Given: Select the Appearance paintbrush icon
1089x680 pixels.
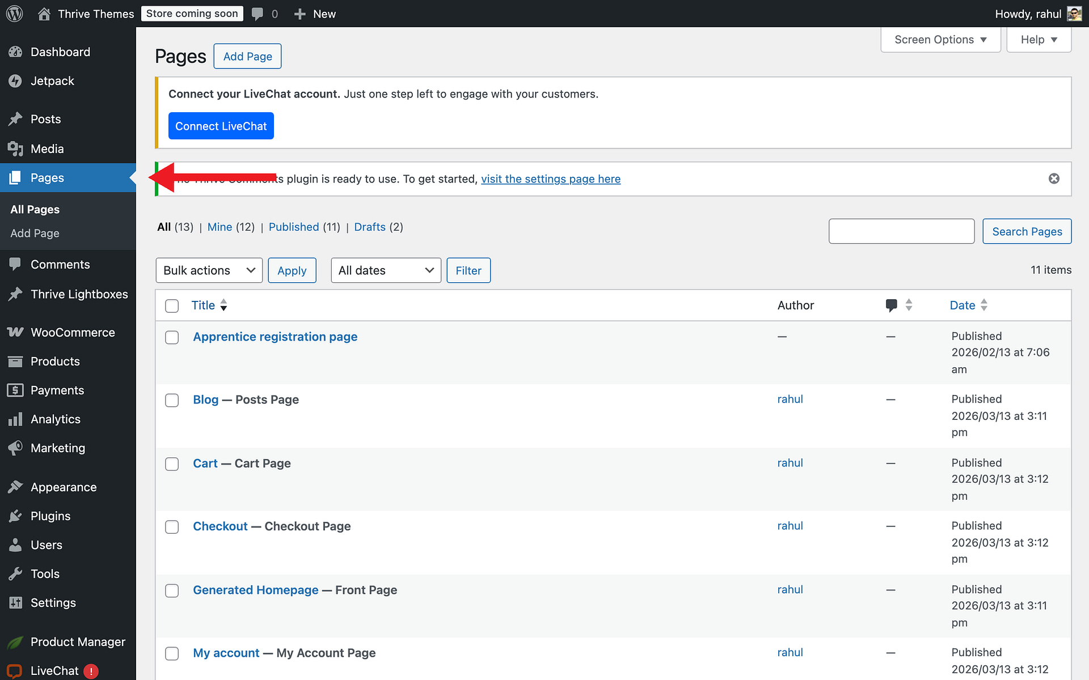Looking at the screenshot, I should [x=16, y=487].
